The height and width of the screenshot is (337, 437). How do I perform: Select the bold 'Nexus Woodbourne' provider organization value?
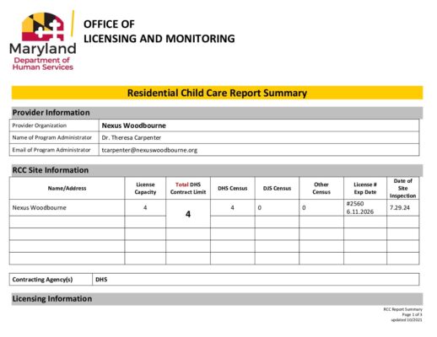point(134,126)
